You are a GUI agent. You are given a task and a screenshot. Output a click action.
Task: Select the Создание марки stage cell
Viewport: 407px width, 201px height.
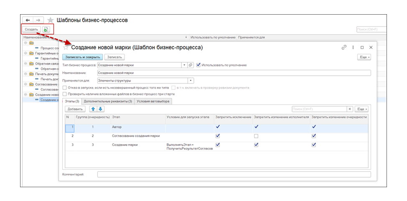coord(138,147)
